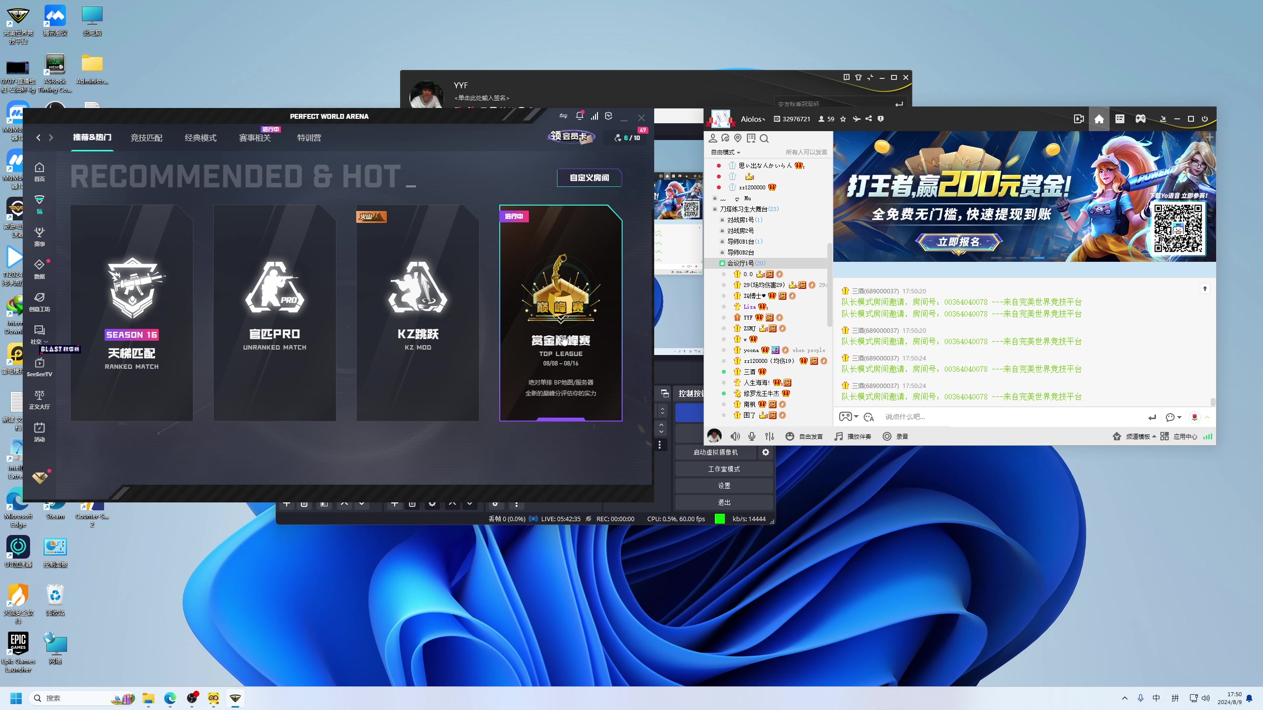Open YY channel location pin icon
1263x710 pixels.
click(x=738, y=139)
